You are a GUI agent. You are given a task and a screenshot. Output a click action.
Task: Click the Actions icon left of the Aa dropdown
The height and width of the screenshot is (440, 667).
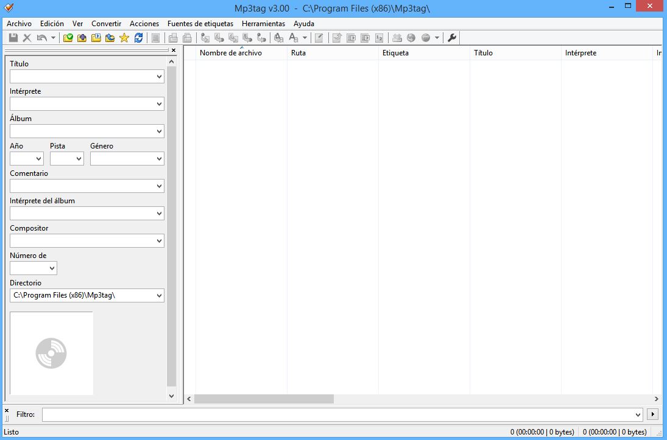pyautogui.click(x=278, y=38)
